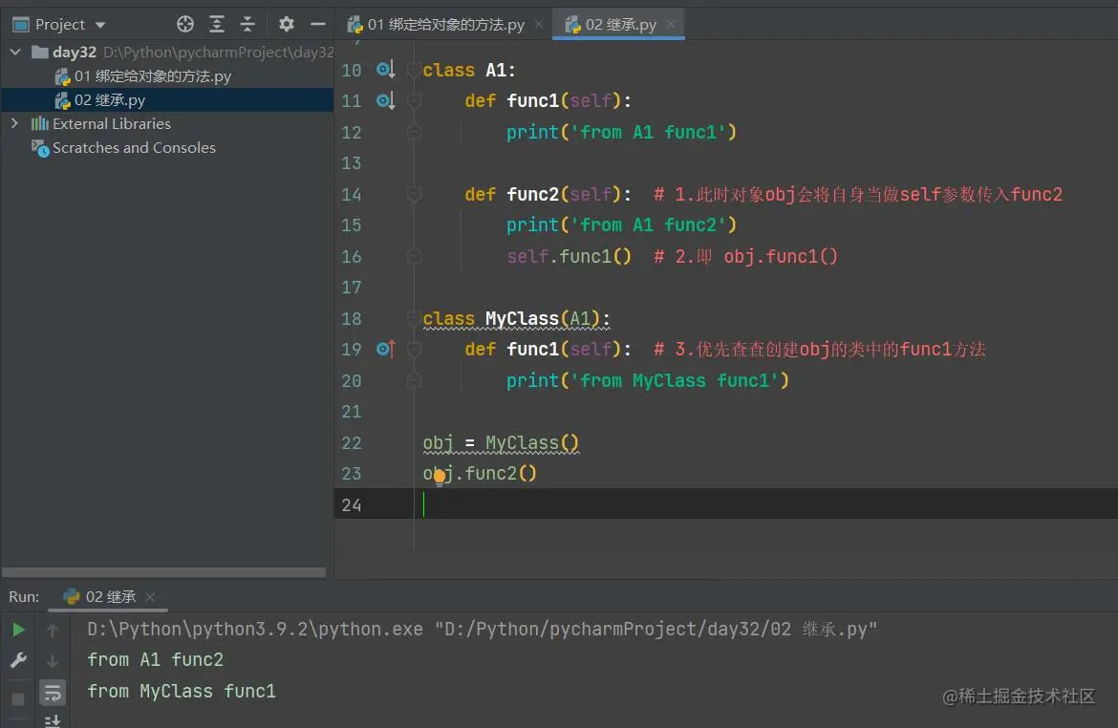Screen dimensions: 1118x728
Task: Click the Project window icon
Action: [21, 25]
